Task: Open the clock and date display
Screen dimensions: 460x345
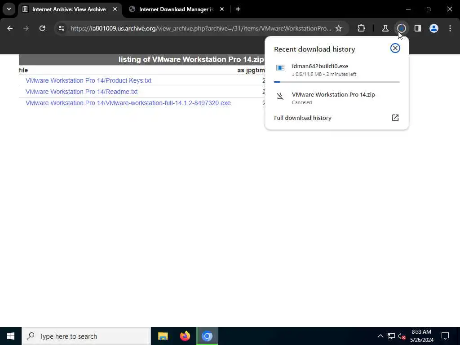Action: click(421, 336)
